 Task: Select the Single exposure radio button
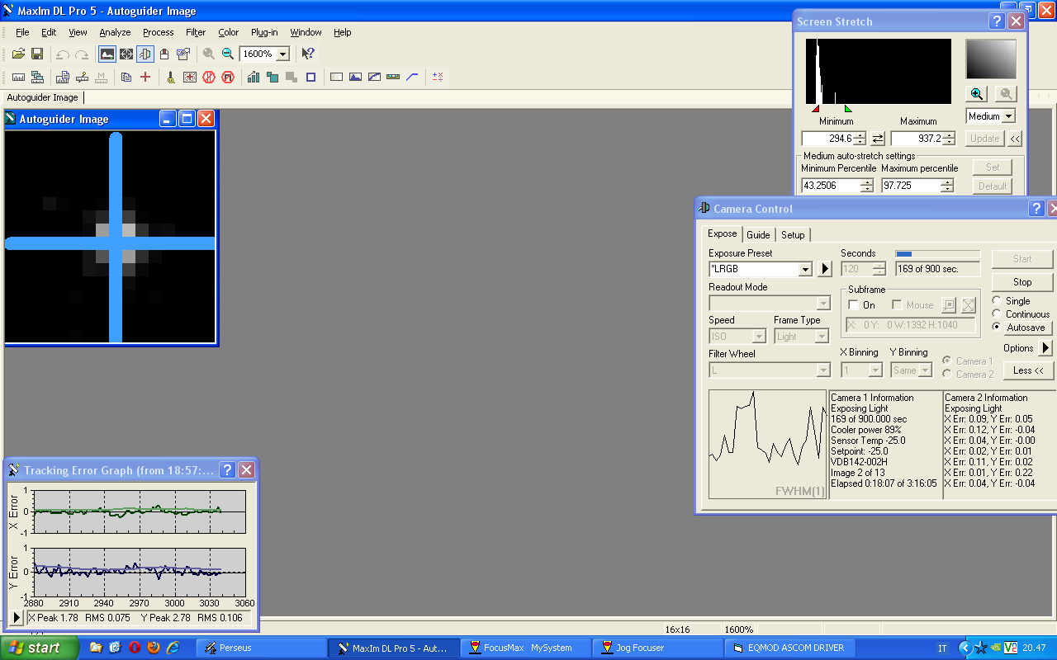[997, 301]
